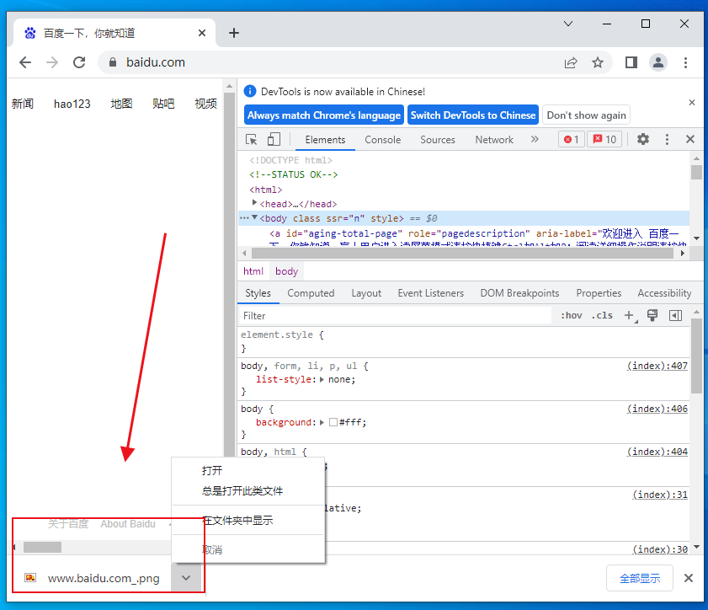The image size is (708, 610).
Task: Add a new style rule
Action: (x=629, y=315)
